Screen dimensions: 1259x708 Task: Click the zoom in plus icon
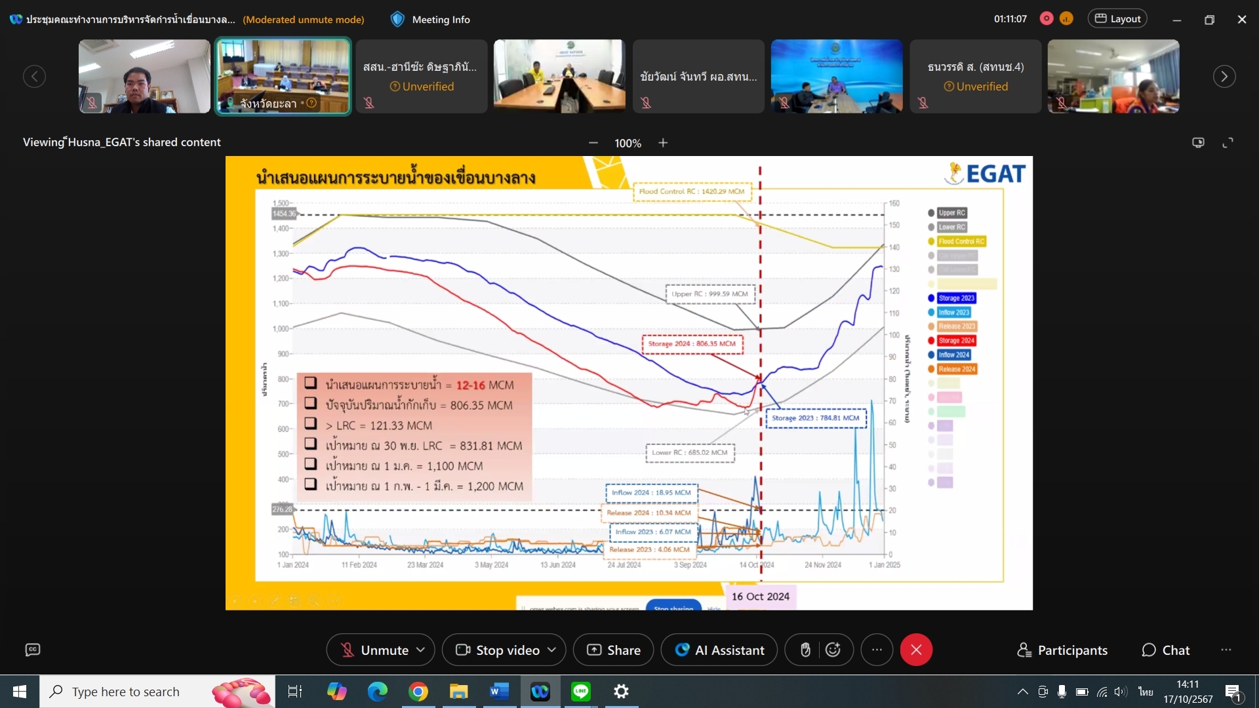[663, 143]
